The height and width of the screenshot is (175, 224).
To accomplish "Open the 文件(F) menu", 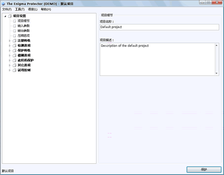I will click(7, 9).
